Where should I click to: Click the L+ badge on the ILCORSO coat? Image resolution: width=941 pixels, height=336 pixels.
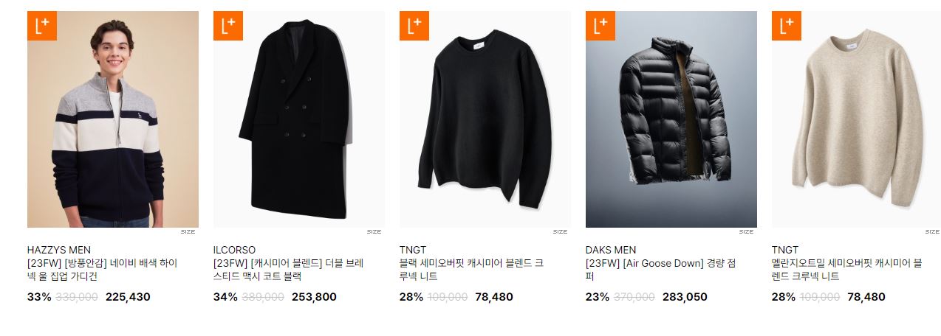tap(228, 26)
